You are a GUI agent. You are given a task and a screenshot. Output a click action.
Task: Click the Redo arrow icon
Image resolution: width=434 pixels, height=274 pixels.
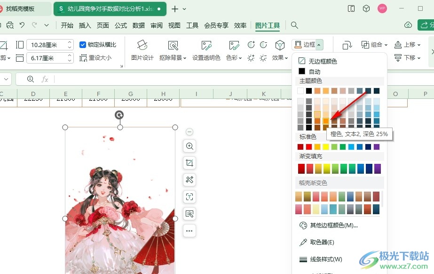[34, 25]
